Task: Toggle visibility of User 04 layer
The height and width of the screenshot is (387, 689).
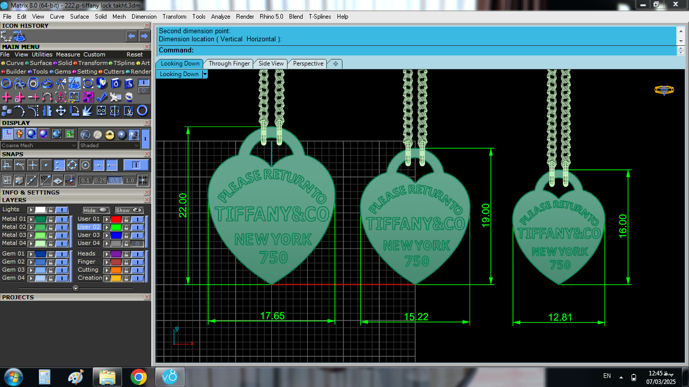Action: click(x=137, y=243)
